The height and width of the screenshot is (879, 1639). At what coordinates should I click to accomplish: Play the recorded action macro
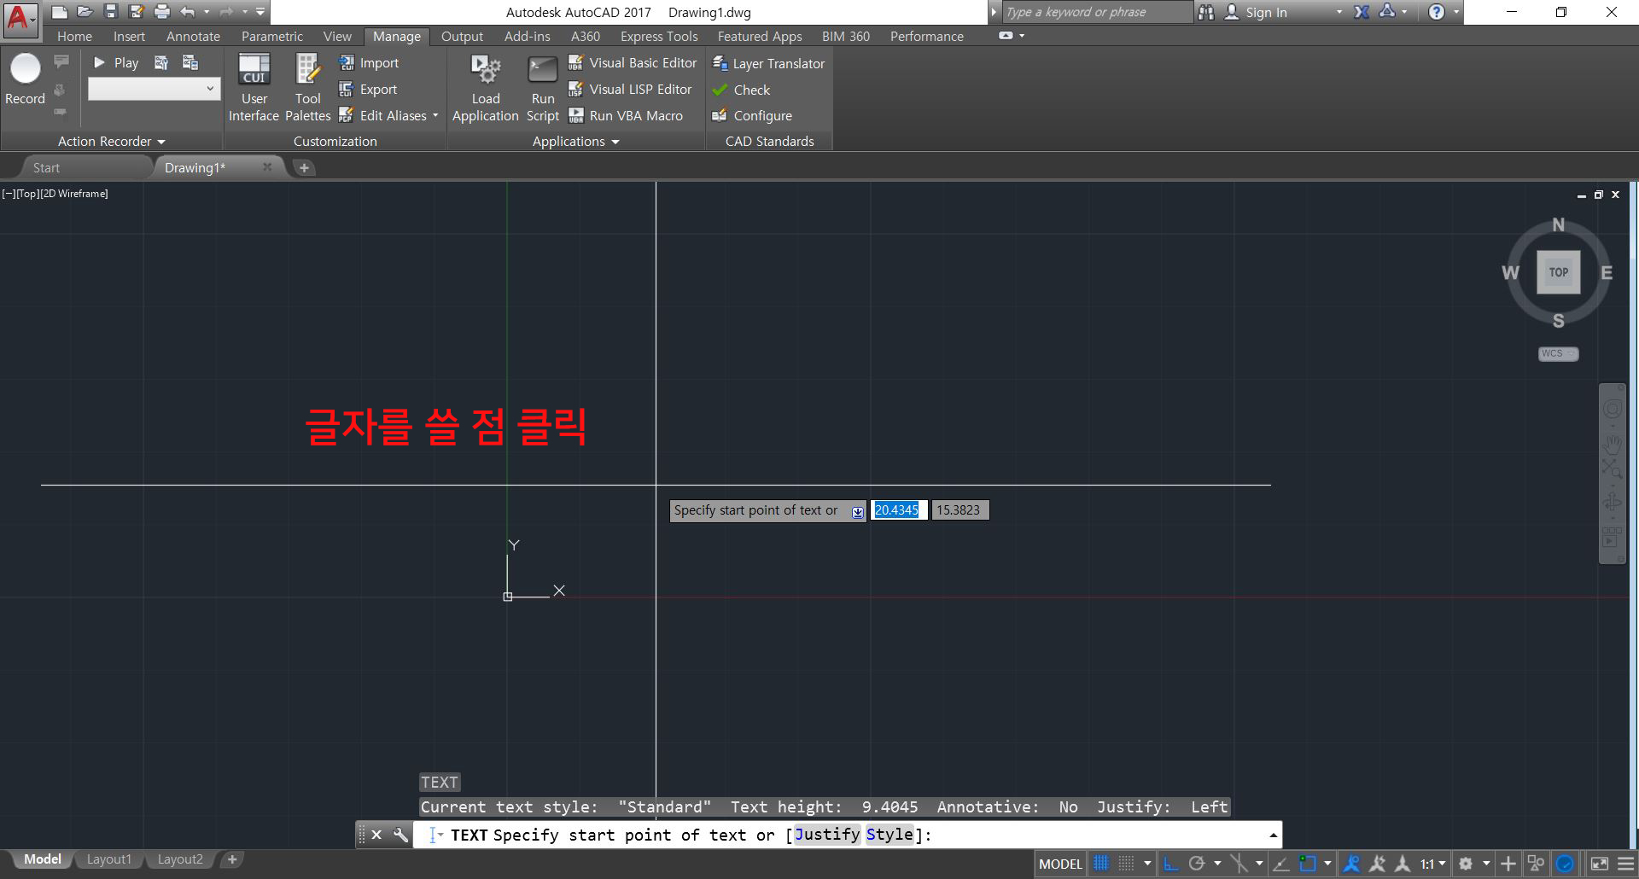coord(116,62)
